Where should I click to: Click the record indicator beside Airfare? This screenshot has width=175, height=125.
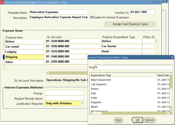[x=4, y=42]
